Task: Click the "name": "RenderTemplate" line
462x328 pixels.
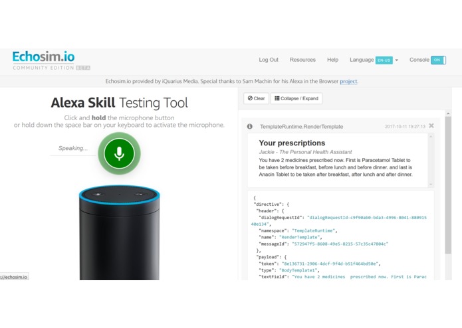Action: point(290,237)
